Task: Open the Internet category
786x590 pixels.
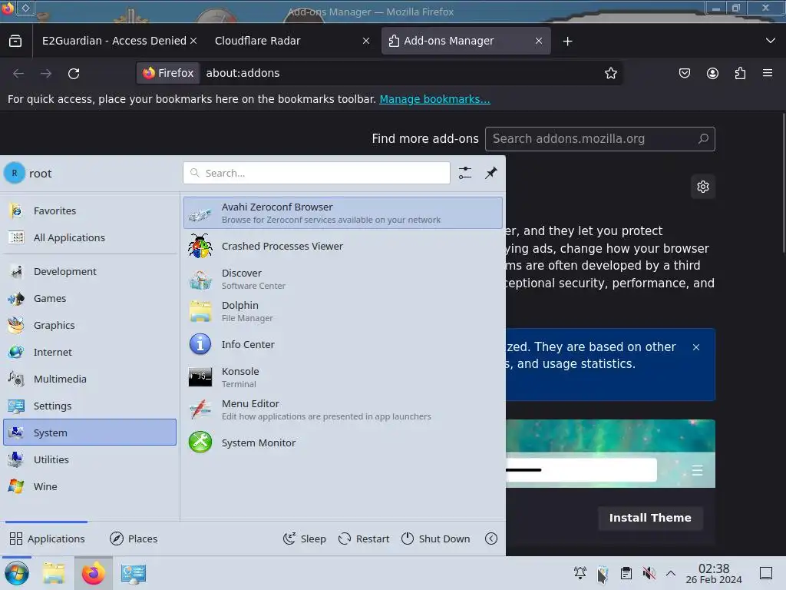Action: [90, 352]
